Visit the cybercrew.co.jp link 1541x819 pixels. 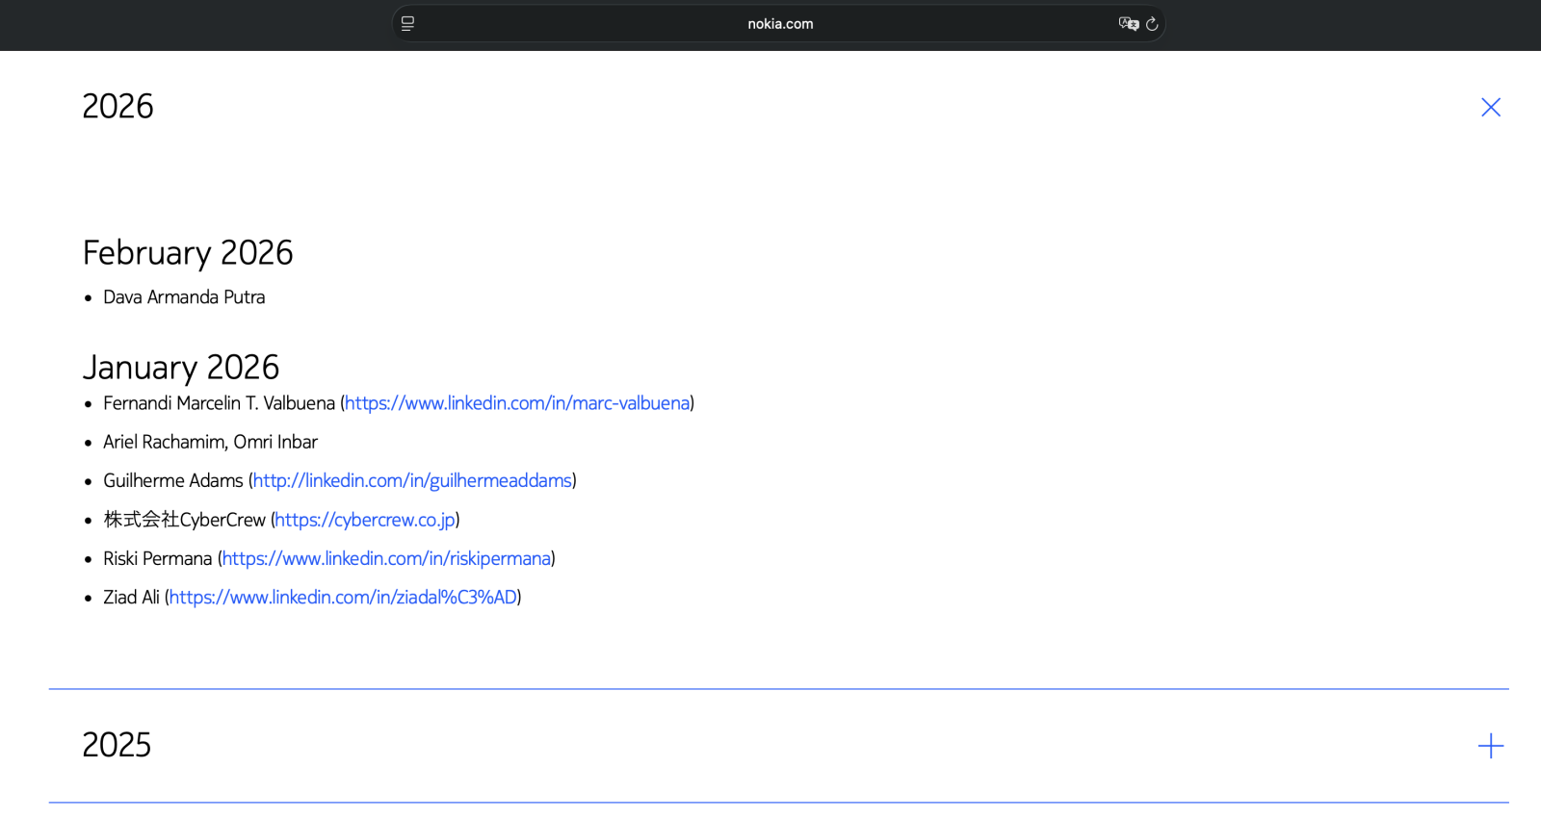click(x=365, y=520)
